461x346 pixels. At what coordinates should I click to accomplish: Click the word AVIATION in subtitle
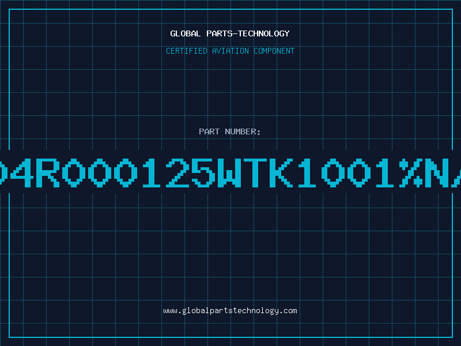[x=230, y=51]
